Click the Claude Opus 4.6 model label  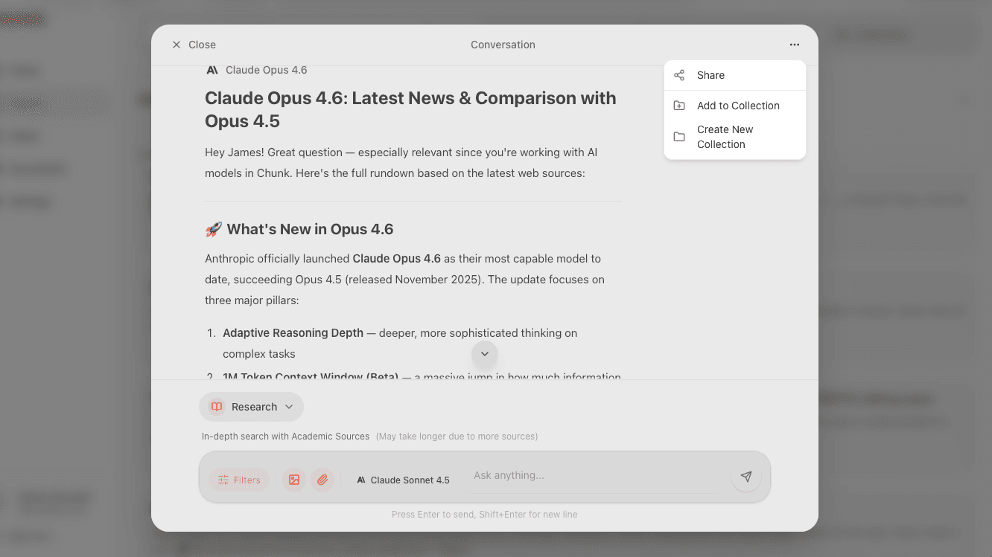[x=266, y=70]
